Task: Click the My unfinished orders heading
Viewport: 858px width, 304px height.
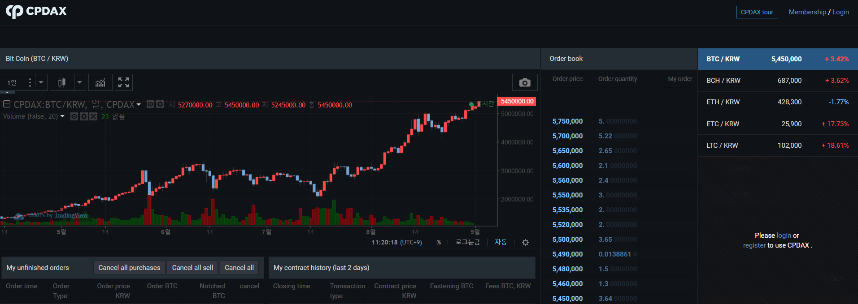Action: [38, 268]
